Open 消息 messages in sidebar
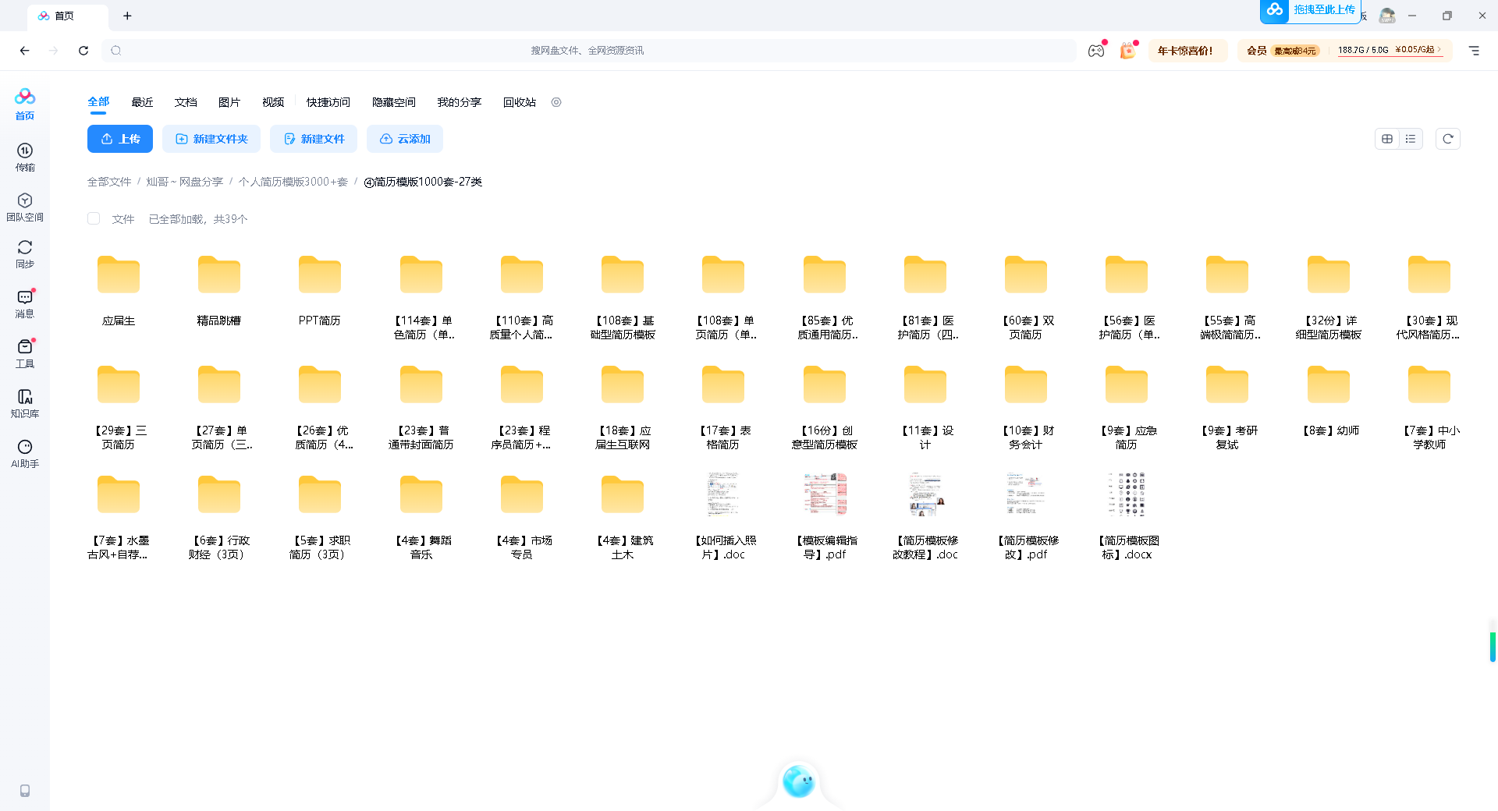Image resolution: width=1498 pixels, height=811 pixels. click(x=25, y=303)
